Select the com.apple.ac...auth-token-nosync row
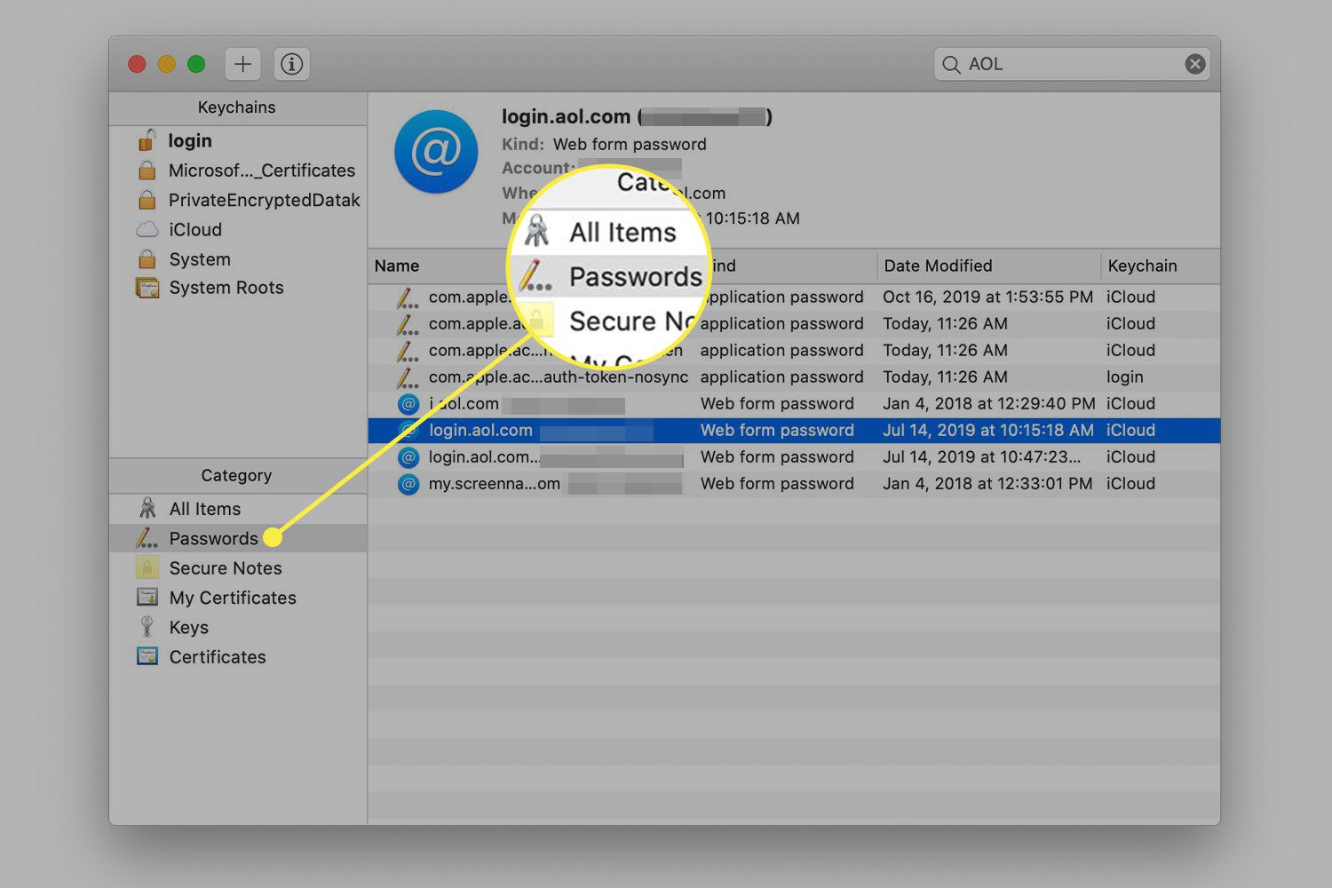 (794, 377)
